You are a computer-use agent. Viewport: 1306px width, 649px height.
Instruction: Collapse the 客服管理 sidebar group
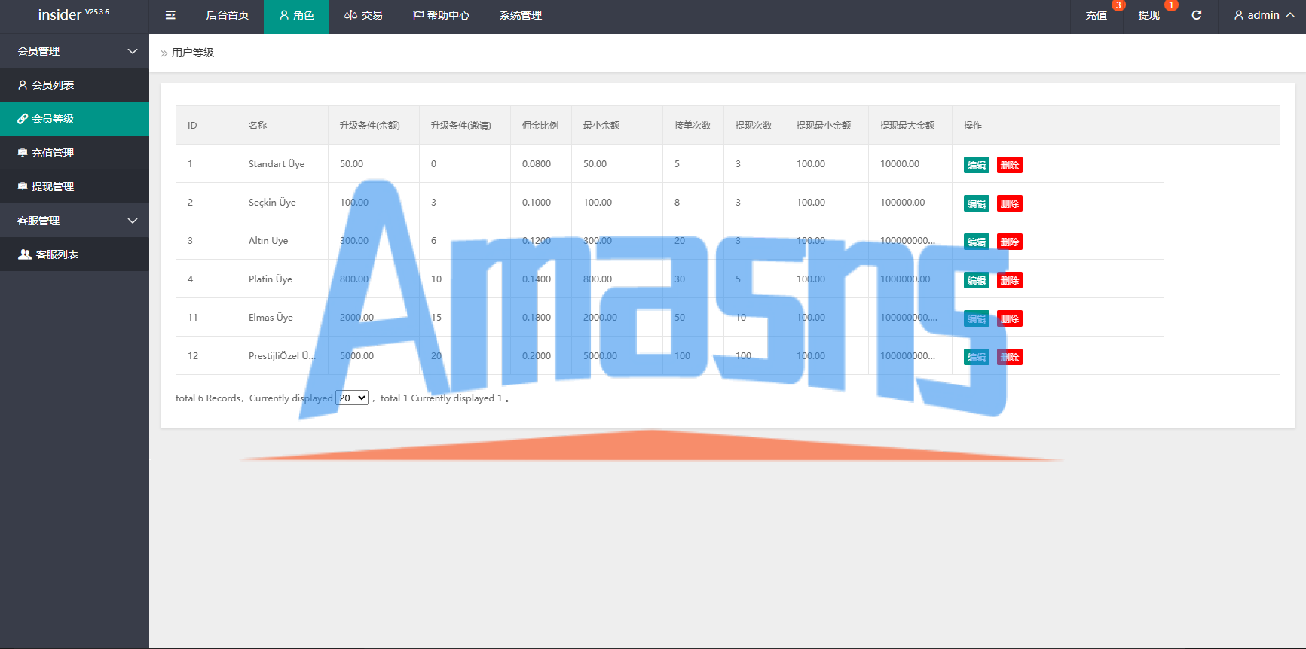(75, 221)
